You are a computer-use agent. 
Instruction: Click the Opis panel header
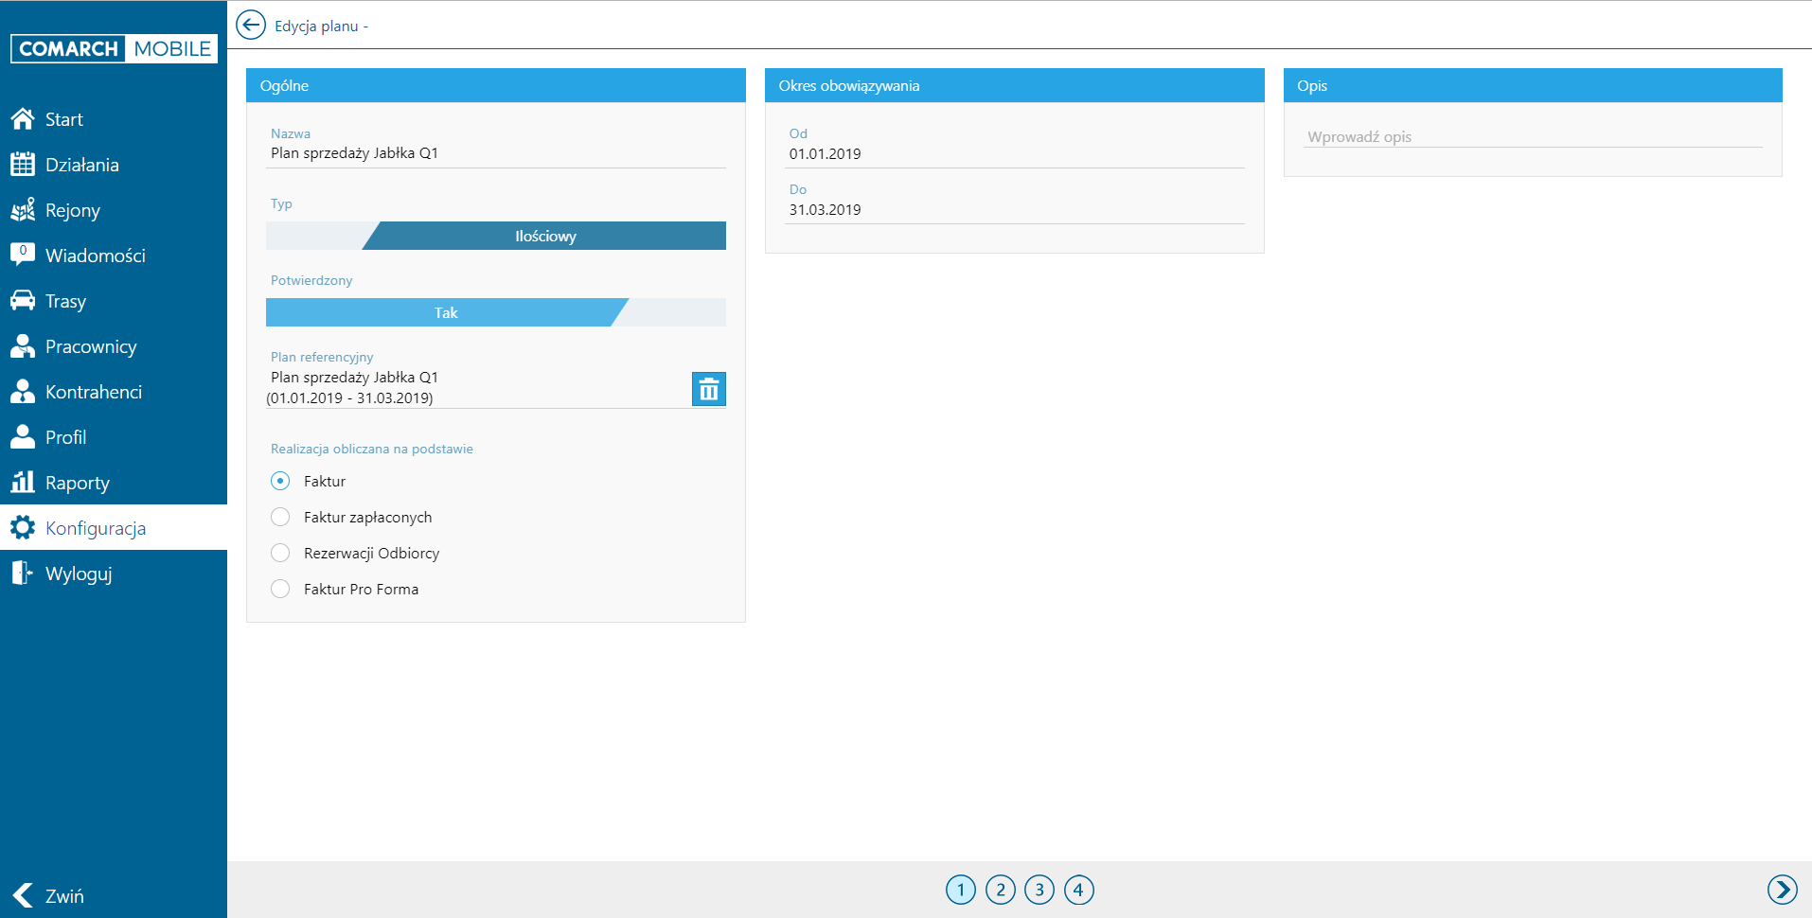coord(1533,85)
